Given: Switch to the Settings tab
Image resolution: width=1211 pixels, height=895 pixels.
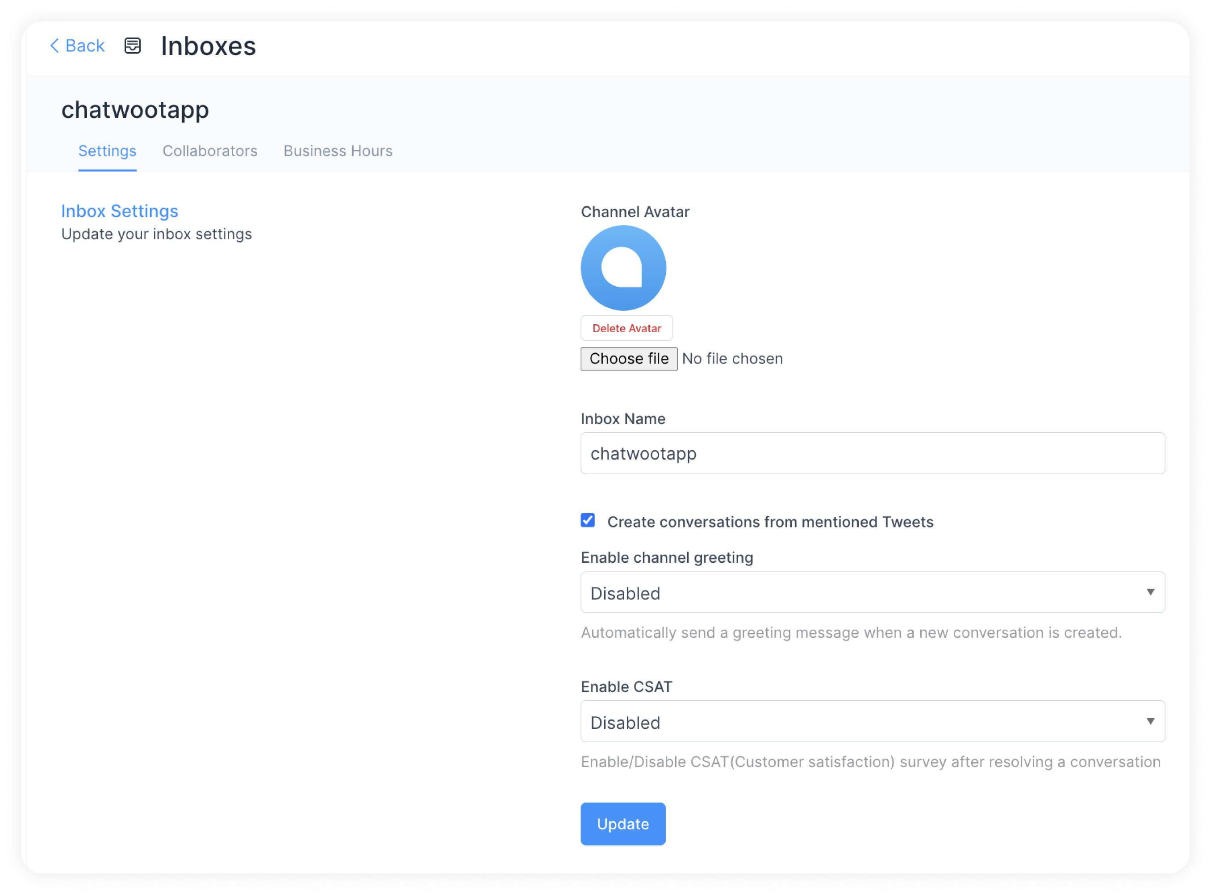Looking at the screenshot, I should coord(106,151).
